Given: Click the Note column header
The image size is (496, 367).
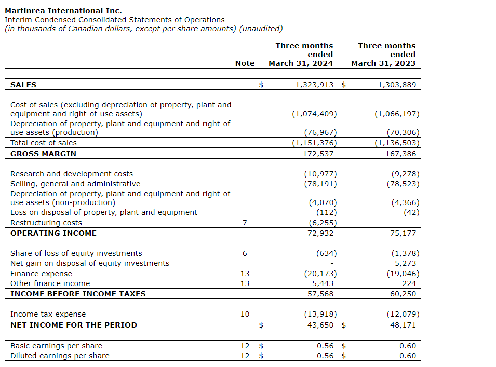Looking at the screenshot, I should pyautogui.click(x=245, y=63).
